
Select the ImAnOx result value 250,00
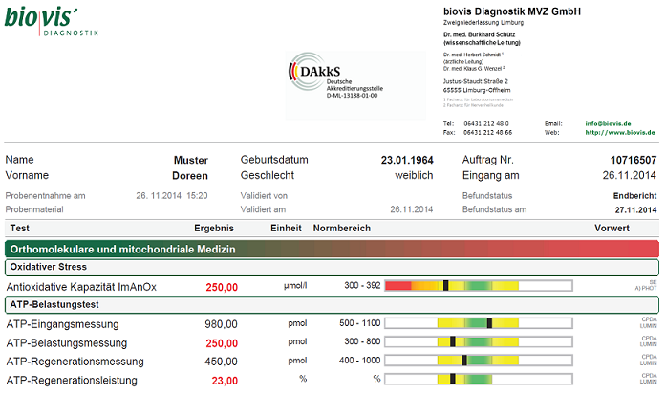click(222, 288)
